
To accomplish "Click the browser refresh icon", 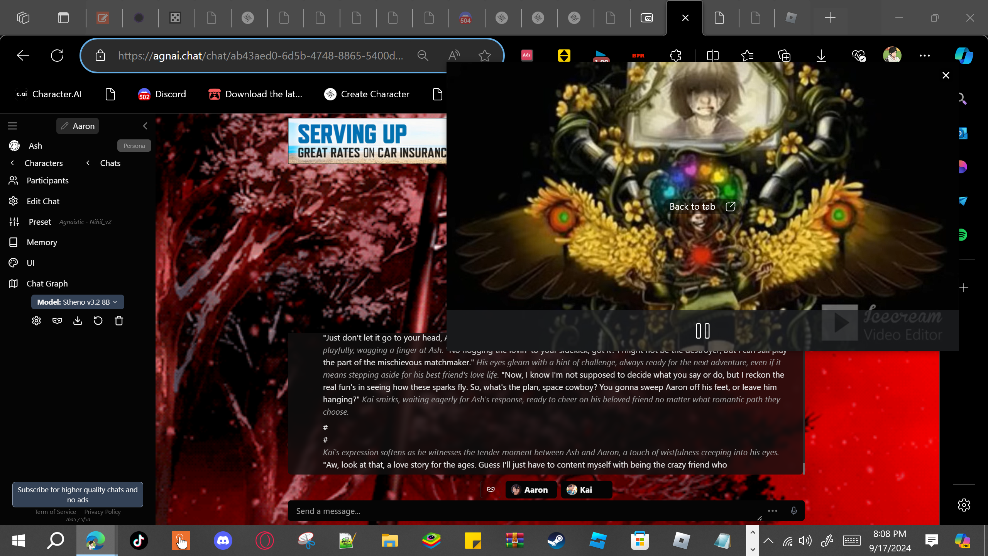I will [x=57, y=56].
